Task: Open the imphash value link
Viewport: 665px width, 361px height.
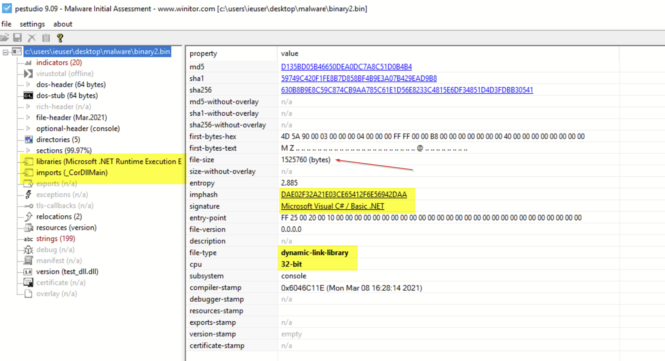Action: click(x=344, y=195)
